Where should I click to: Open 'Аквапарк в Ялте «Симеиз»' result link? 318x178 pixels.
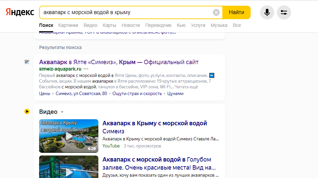[119, 62]
